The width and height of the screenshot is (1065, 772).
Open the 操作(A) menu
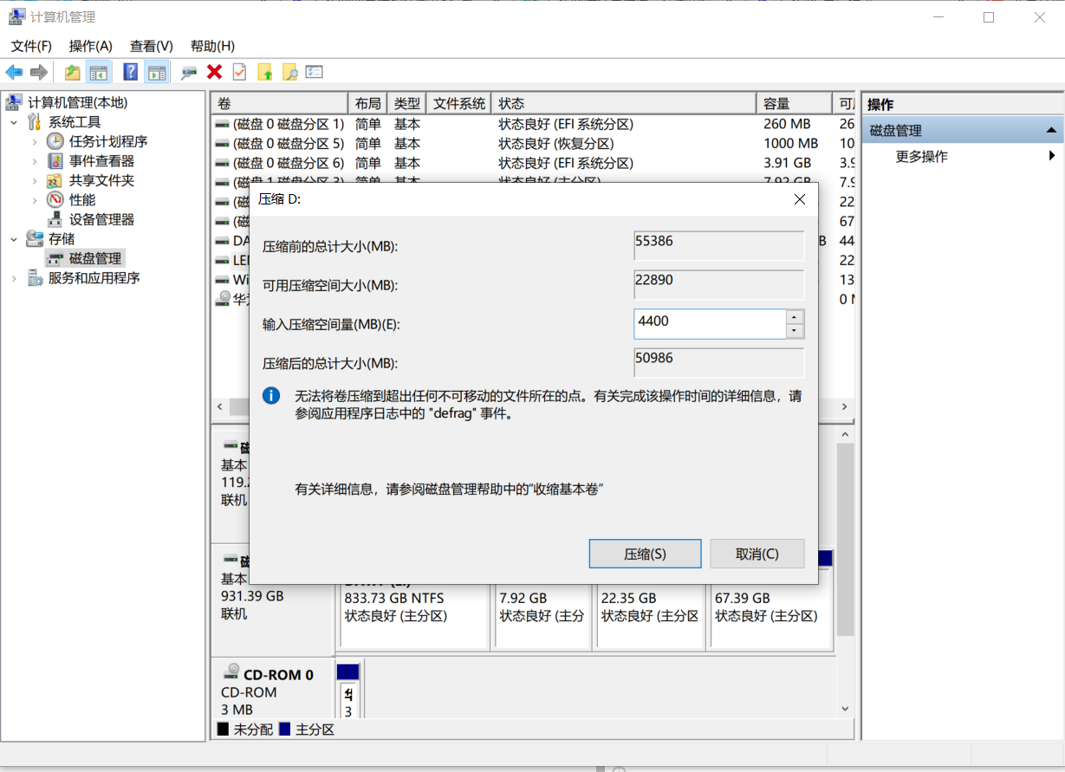[x=91, y=46]
